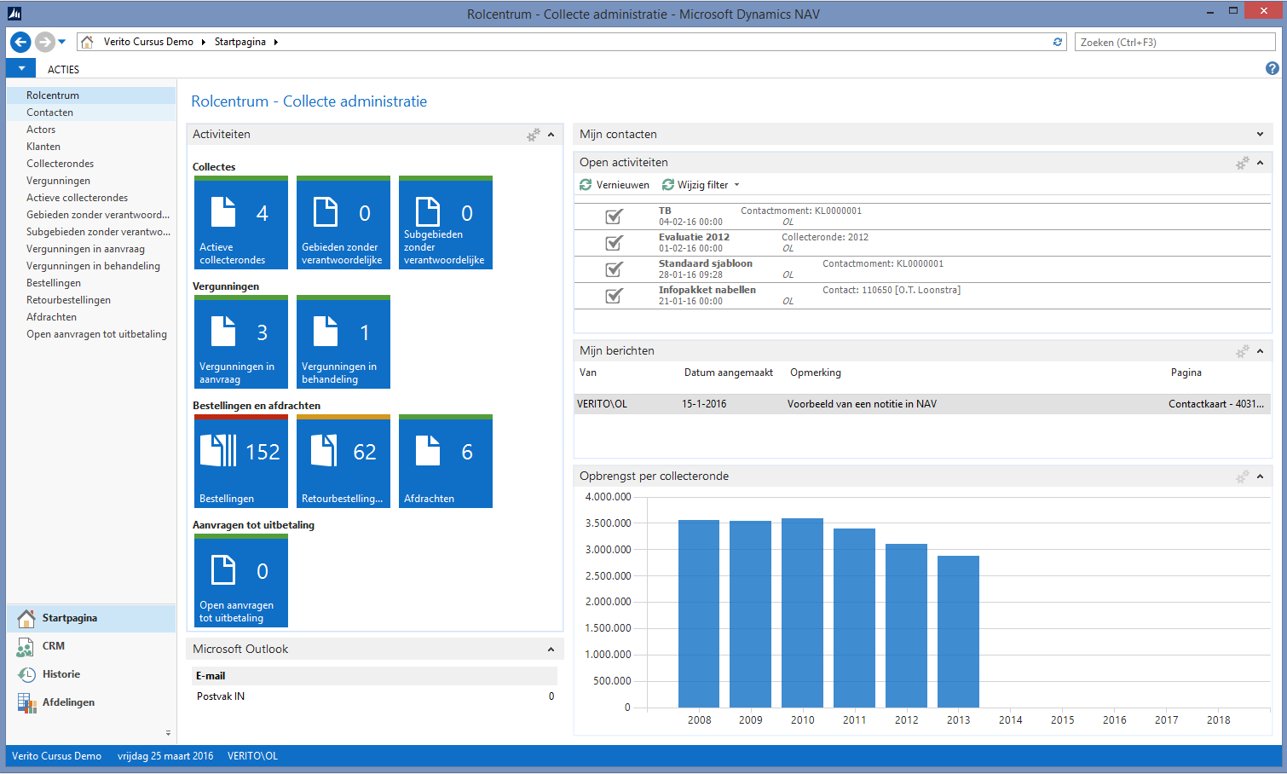
Task: Open Retourbestellingen navigation link
Action: 91,300
